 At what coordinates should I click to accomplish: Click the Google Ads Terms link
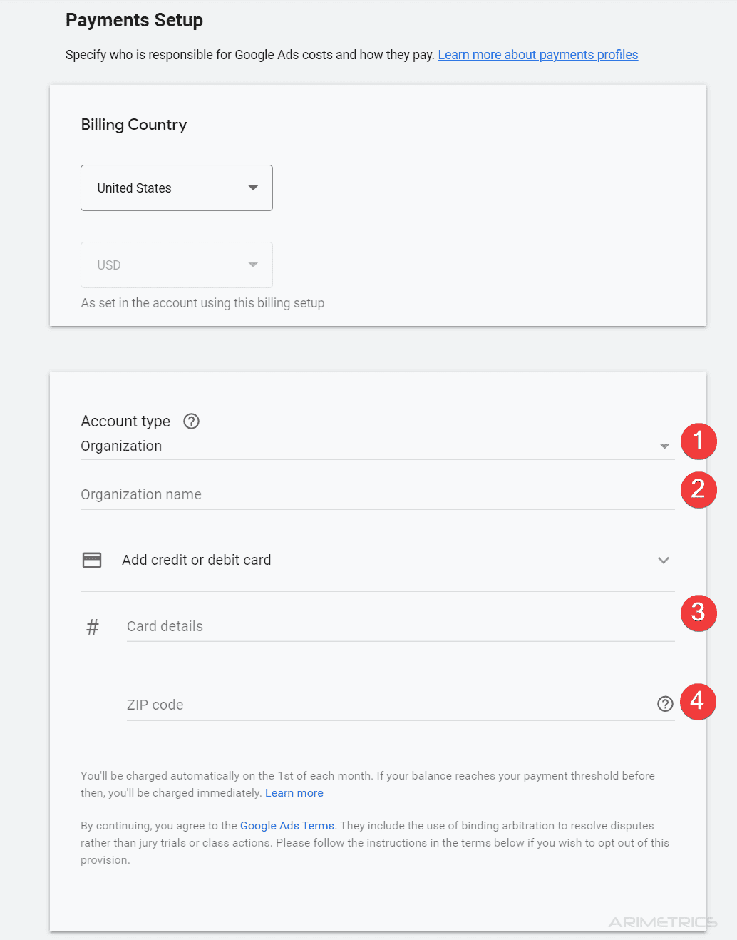[287, 825]
